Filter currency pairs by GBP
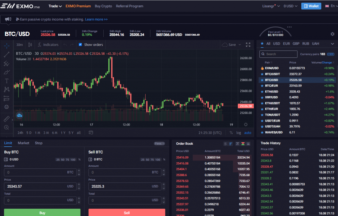 [x=296, y=44]
